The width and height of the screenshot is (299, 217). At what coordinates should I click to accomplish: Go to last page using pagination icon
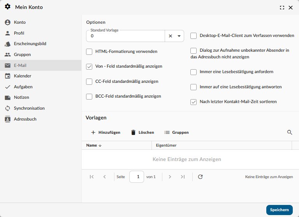pyautogui.click(x=183, y=177)
